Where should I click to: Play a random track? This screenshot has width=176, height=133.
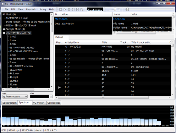(x=82, y=9)
